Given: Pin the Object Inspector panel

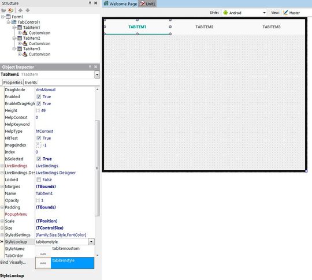Looking at the screenshot, I should click(x=90, y=67).
